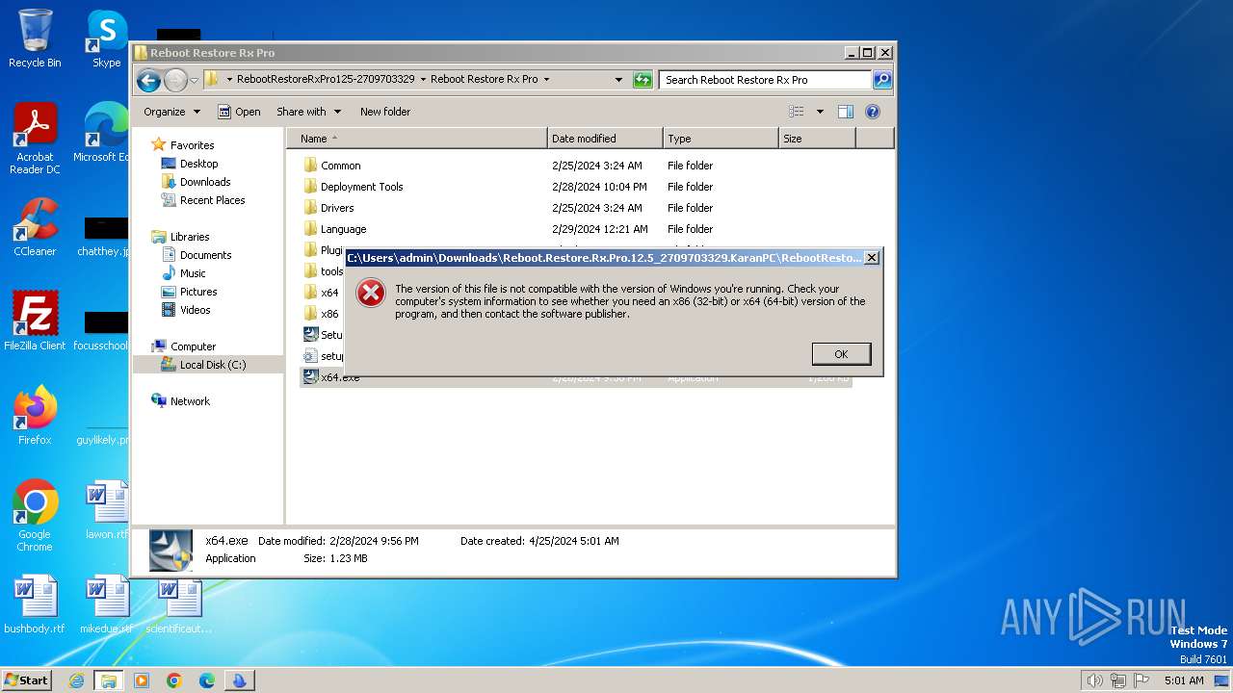The width and height of the screenshot is (1233, 693).
Task: Open the Start menu
Action: coord(26,680)
